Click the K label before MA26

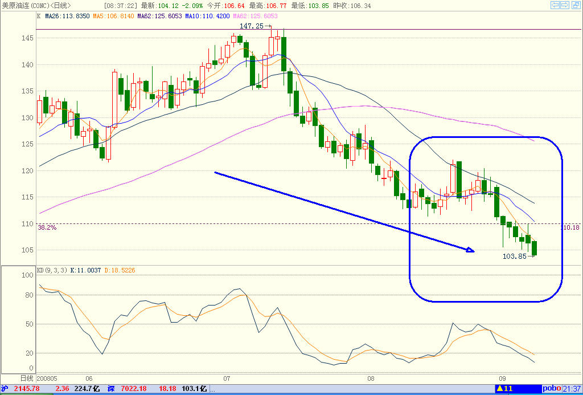click(39, 16)
